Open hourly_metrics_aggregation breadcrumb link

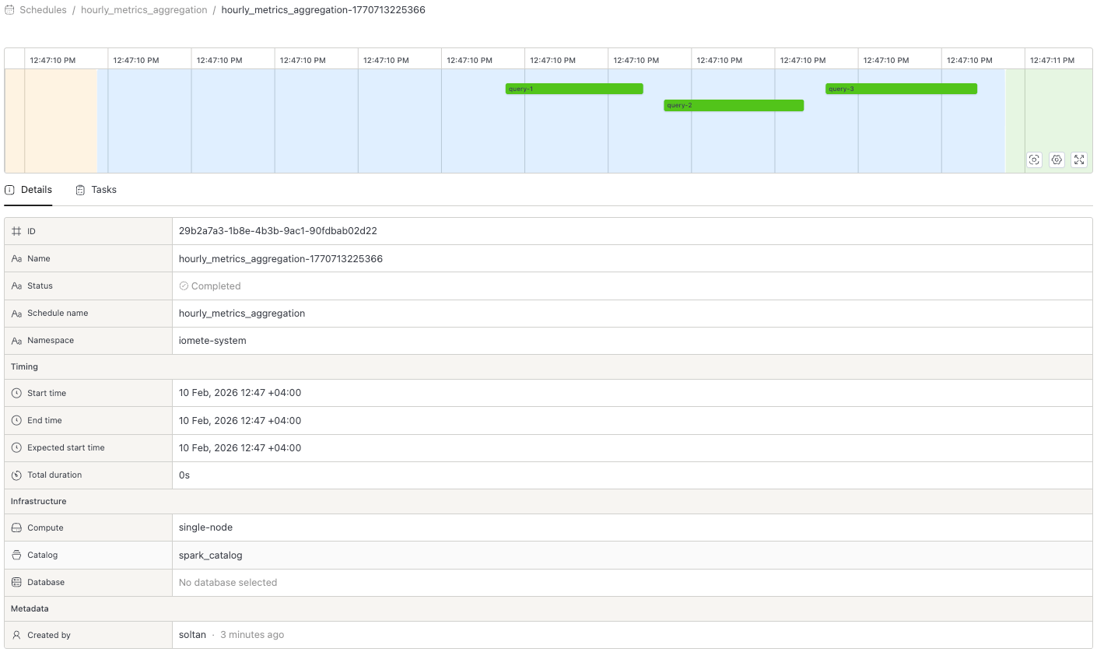[144, 10]
